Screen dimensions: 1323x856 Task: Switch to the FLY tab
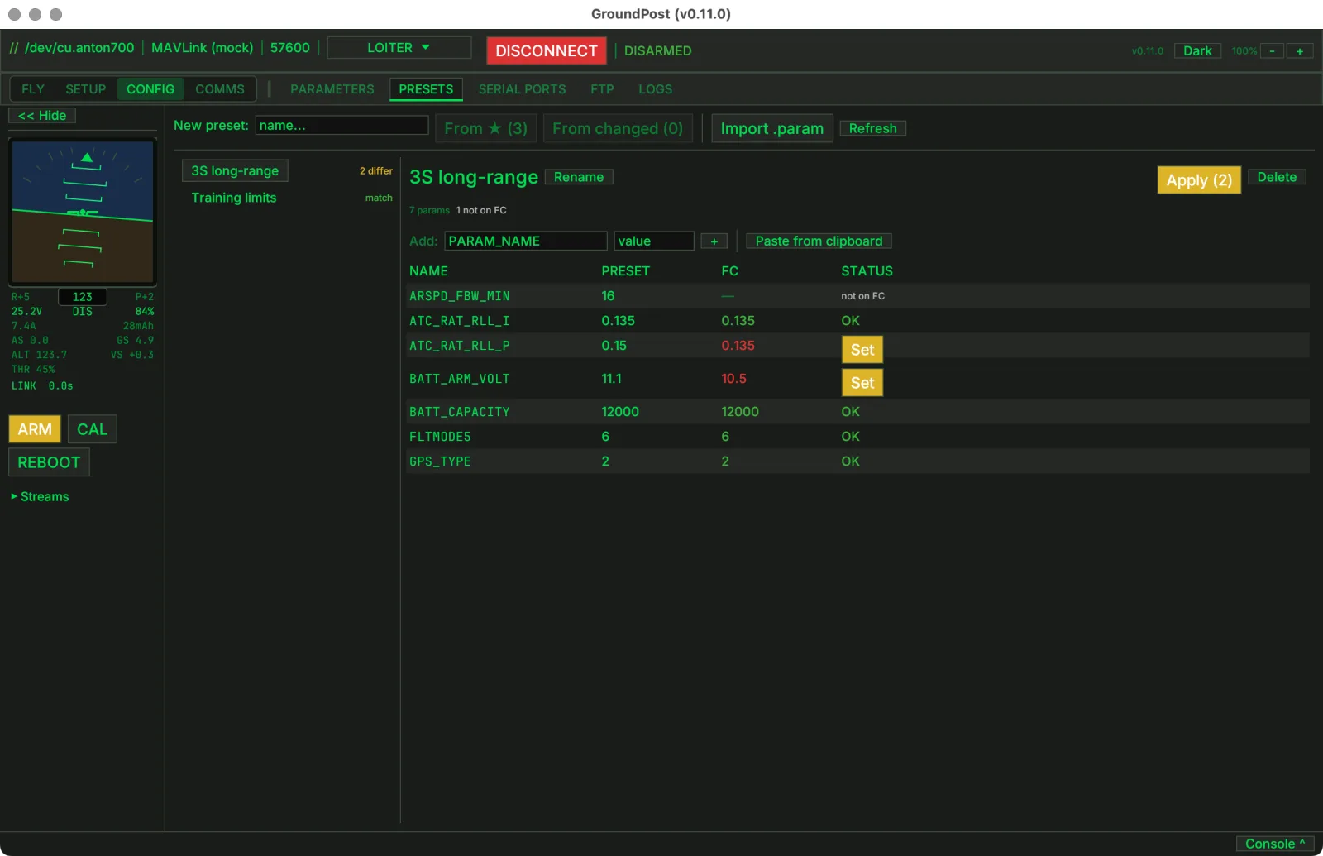point(33,89)
